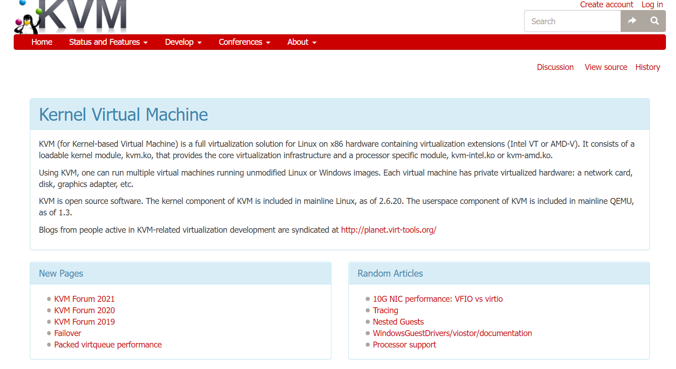The image size is (676, 369).
Task: Click the Kernel Virtual Machine heading
Action: coord(124,114)
